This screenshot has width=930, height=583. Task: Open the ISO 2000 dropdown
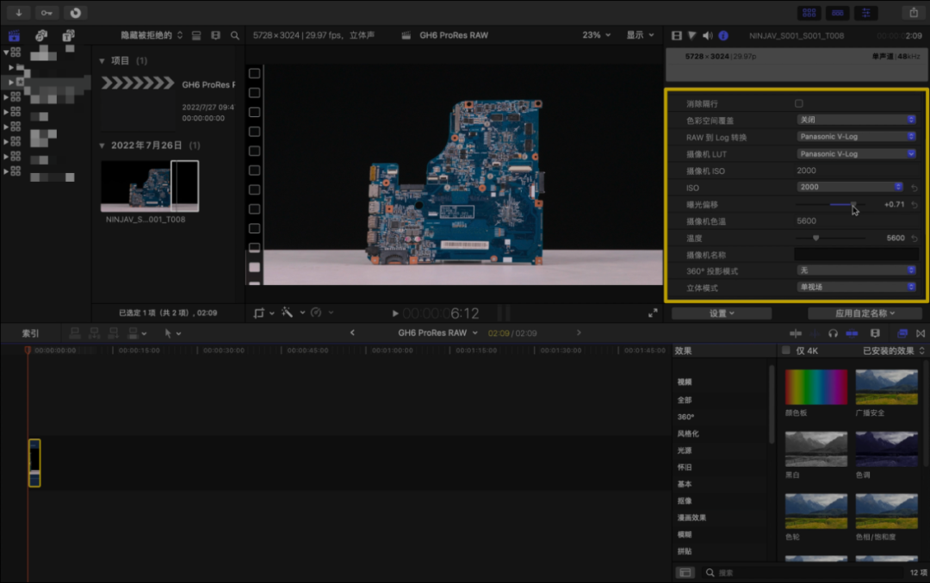tap(850, 187)
